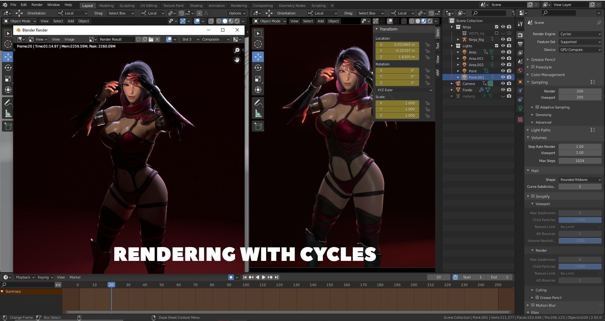Expand the Culling subpanel
This screenshot has width=605, height=321.
541,290
